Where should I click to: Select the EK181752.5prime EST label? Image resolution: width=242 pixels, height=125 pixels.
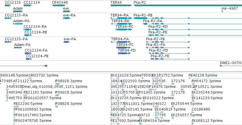click(167, 75)
